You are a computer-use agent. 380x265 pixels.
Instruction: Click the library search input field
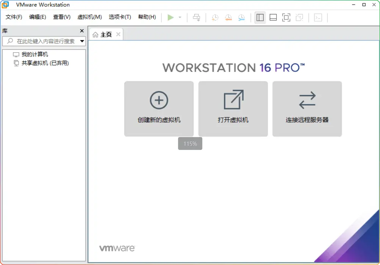(x=44, y=41)
